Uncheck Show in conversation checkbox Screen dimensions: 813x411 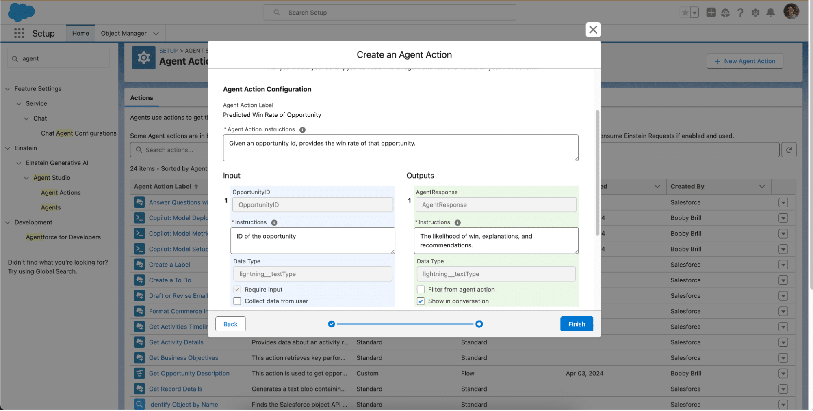tap(421, 301)
